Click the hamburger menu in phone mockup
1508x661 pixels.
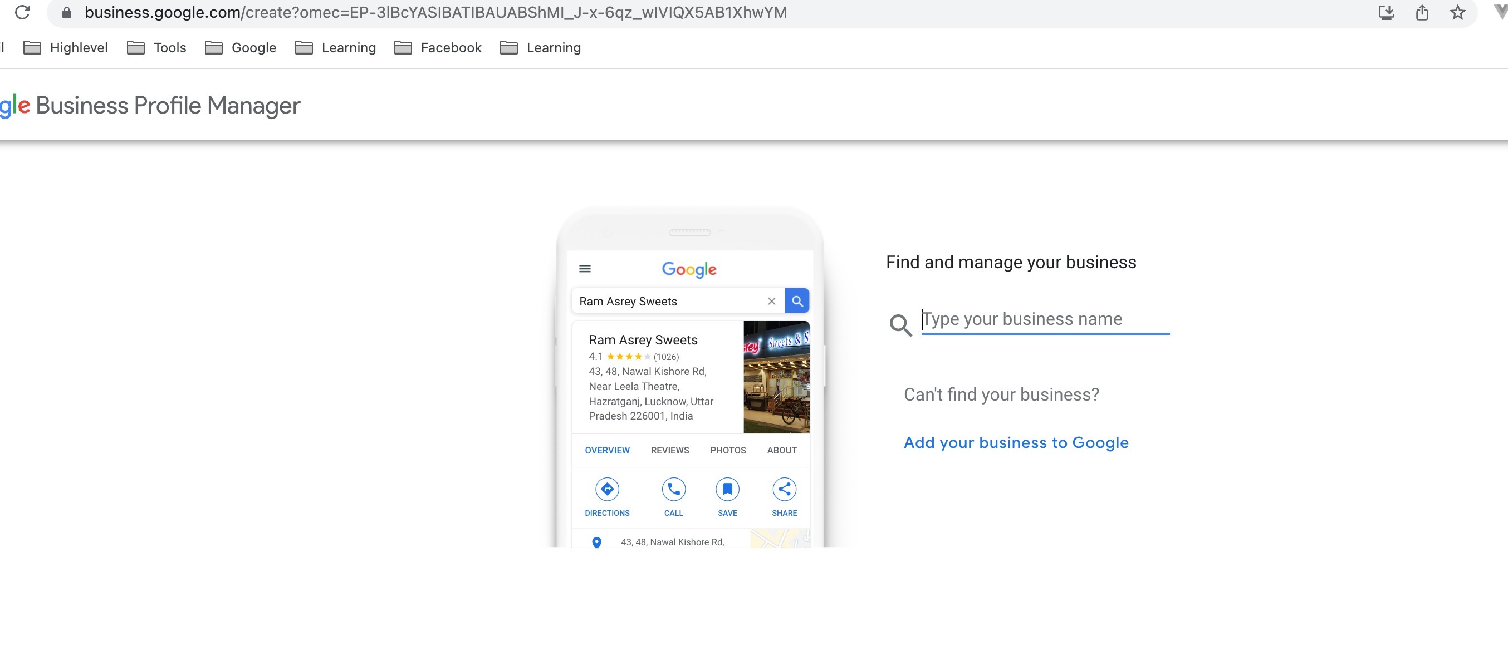pyautogui.click(x=584, y=269)
